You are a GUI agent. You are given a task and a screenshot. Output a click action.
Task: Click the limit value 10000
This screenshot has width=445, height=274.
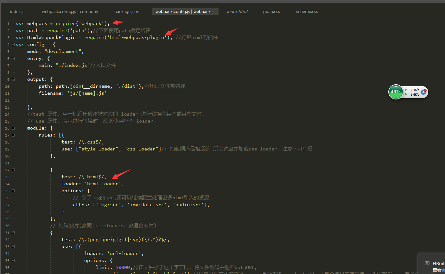tap(123, 267)
